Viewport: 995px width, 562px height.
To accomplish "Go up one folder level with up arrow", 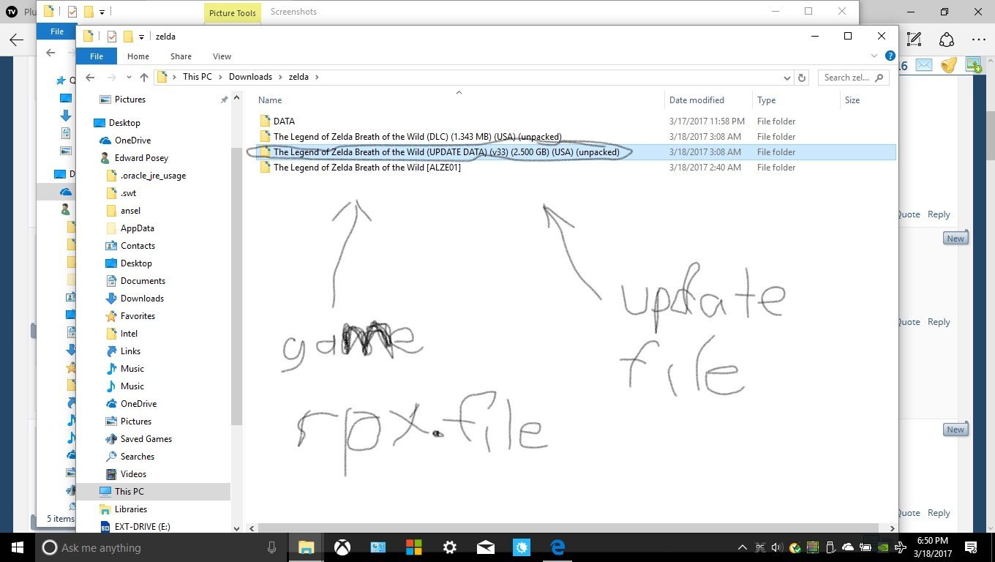I will [144, 77].
